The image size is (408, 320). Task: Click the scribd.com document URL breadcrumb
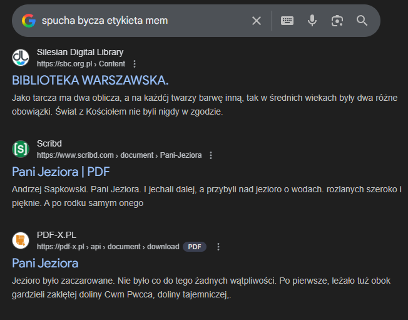(x=119, y=155)
